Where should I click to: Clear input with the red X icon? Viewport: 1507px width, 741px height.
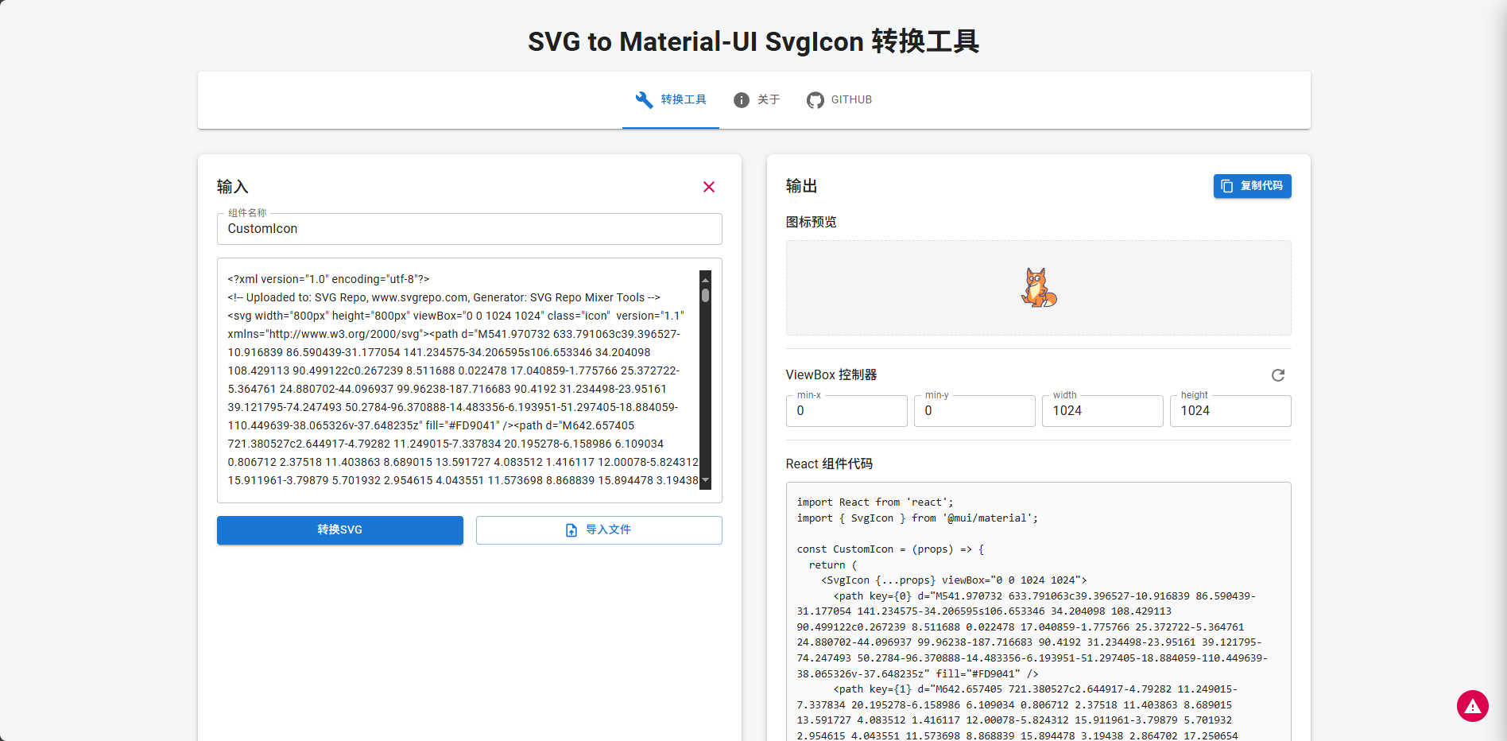[x=709, y=187]
